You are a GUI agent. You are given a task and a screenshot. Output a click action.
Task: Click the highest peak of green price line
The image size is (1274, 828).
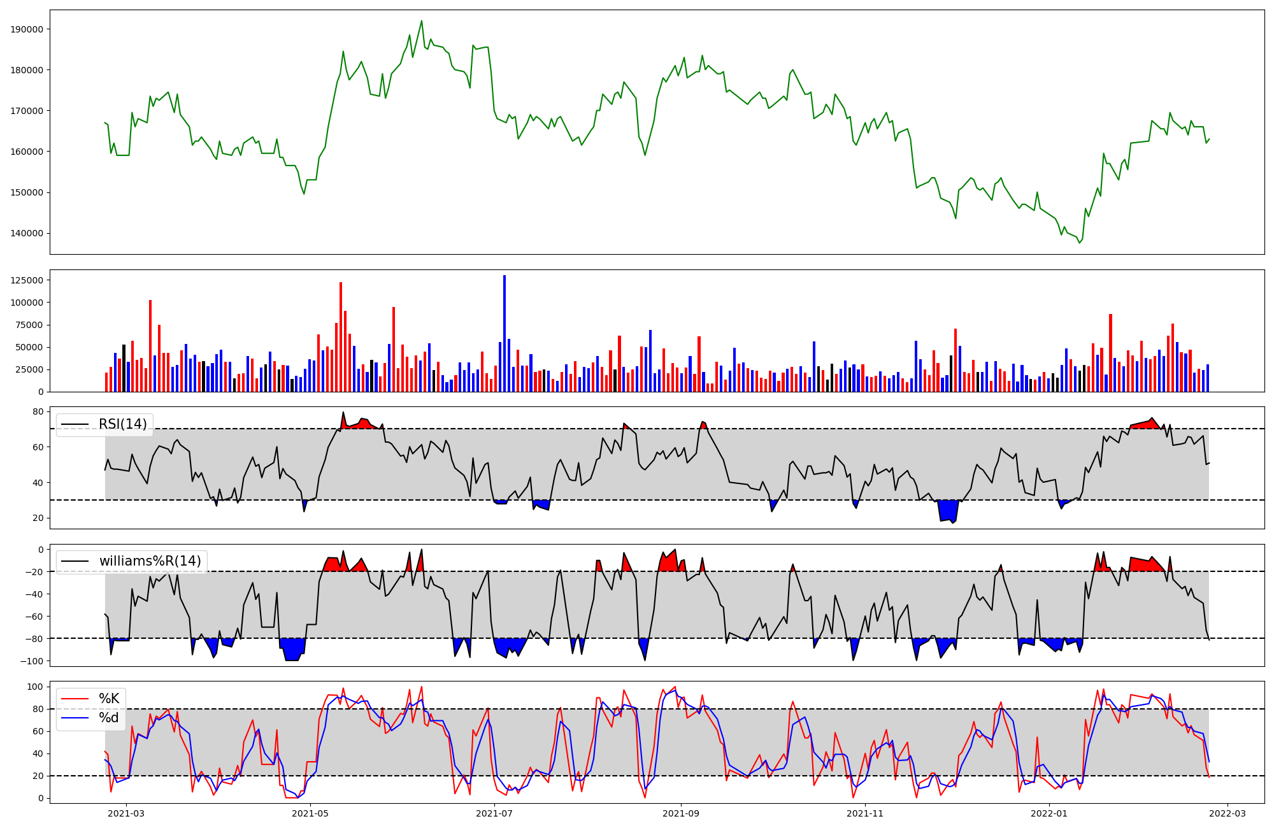[x=421, y=21]
